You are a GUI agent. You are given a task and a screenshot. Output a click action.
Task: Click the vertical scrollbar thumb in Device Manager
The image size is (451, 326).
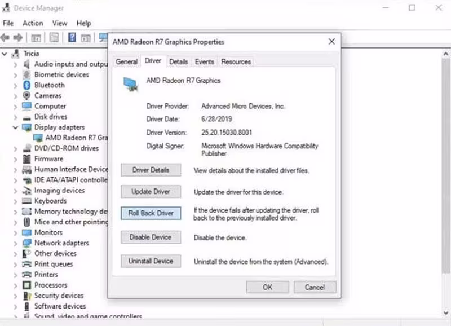tap(446, 165)
